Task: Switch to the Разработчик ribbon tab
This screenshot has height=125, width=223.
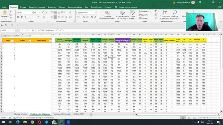Action: pos(96,7)
